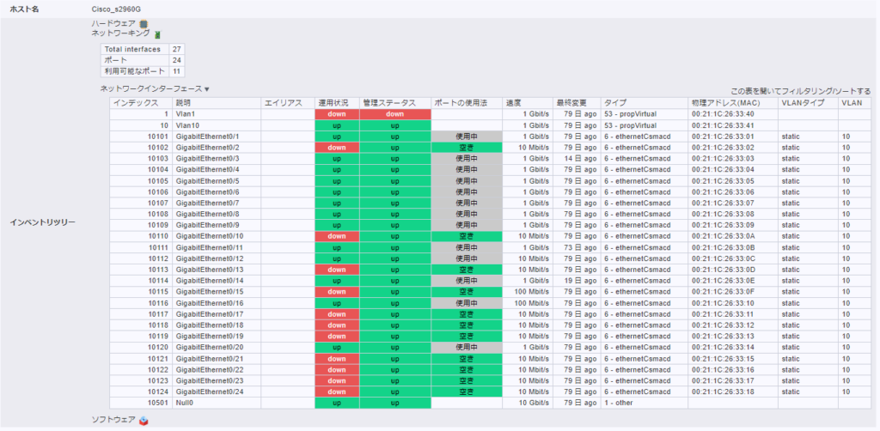Click the 10 Gbit/s speed of Null0
The height and width of the screenshot is (431, 880).
coord(528,403)
